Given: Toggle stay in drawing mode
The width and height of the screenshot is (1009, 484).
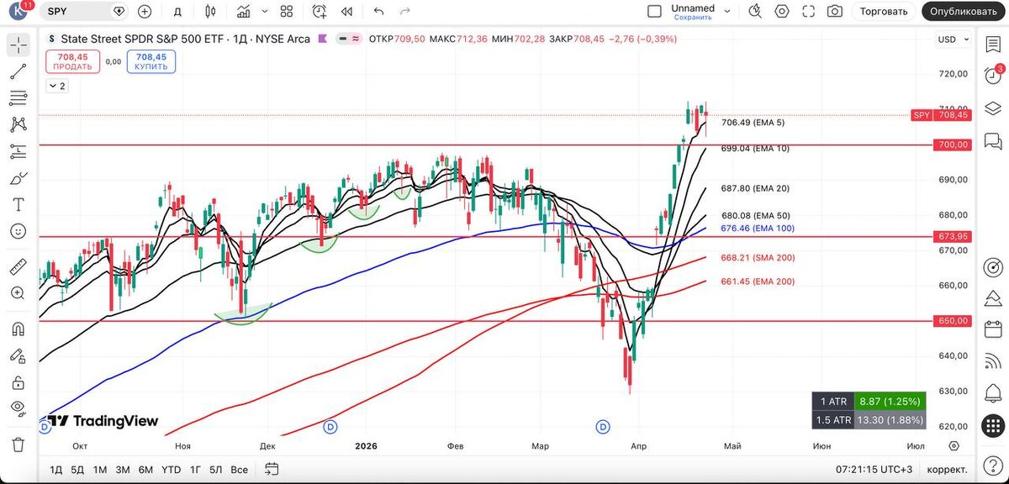Looking at the screenshot, I should coord(18,355).
